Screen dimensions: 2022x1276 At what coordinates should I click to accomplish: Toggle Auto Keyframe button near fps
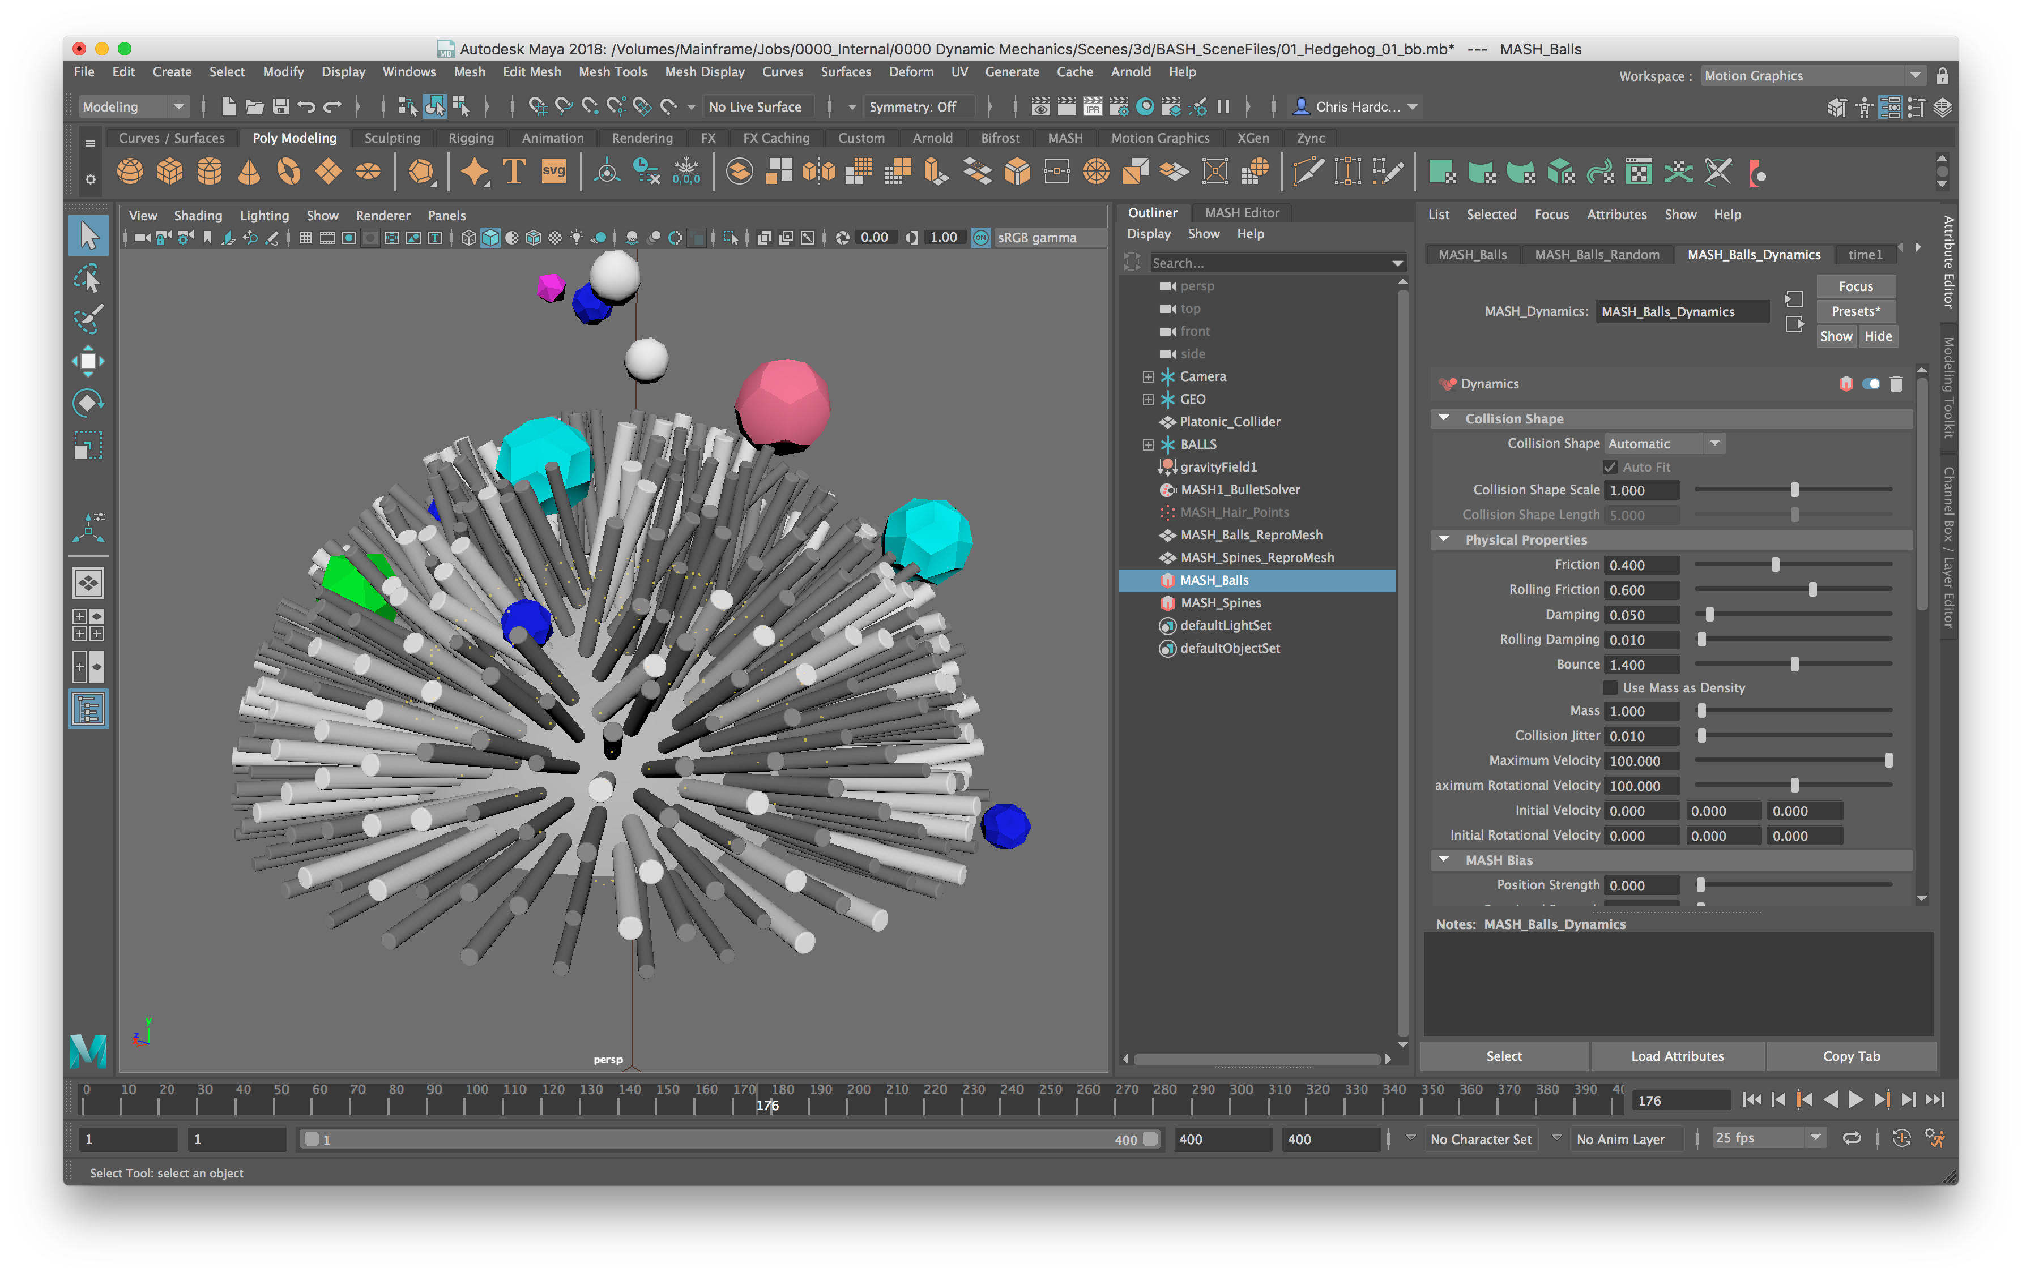[1901, 1138]
